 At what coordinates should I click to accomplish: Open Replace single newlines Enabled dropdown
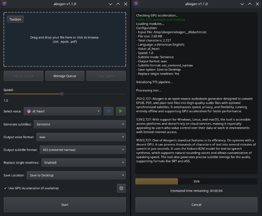point(84,163)
